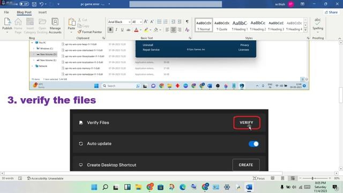Open the Publish dropdown arrow
Viewport: 343px width, 193px height.
pyautogui.click(x=7, y=32)
